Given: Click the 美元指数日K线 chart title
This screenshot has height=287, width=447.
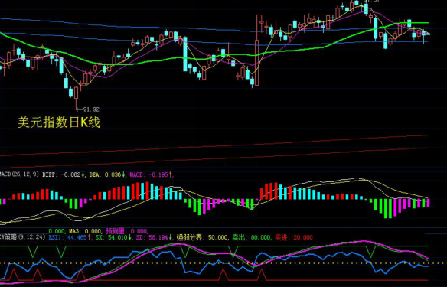Looking at the screenshot, I should [x=59, y=122].
